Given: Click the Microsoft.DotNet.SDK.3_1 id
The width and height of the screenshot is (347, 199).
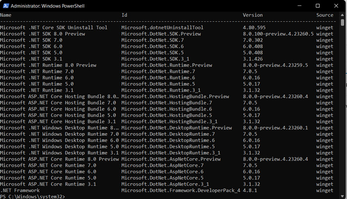Looking at the screenshot, I should 155,59.
